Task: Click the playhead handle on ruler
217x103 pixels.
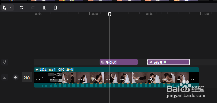Action: coord(110,14)
